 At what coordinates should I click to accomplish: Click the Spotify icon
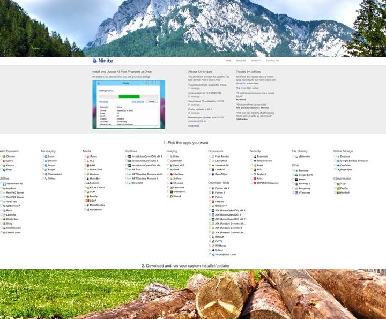[x=88, y=196]
